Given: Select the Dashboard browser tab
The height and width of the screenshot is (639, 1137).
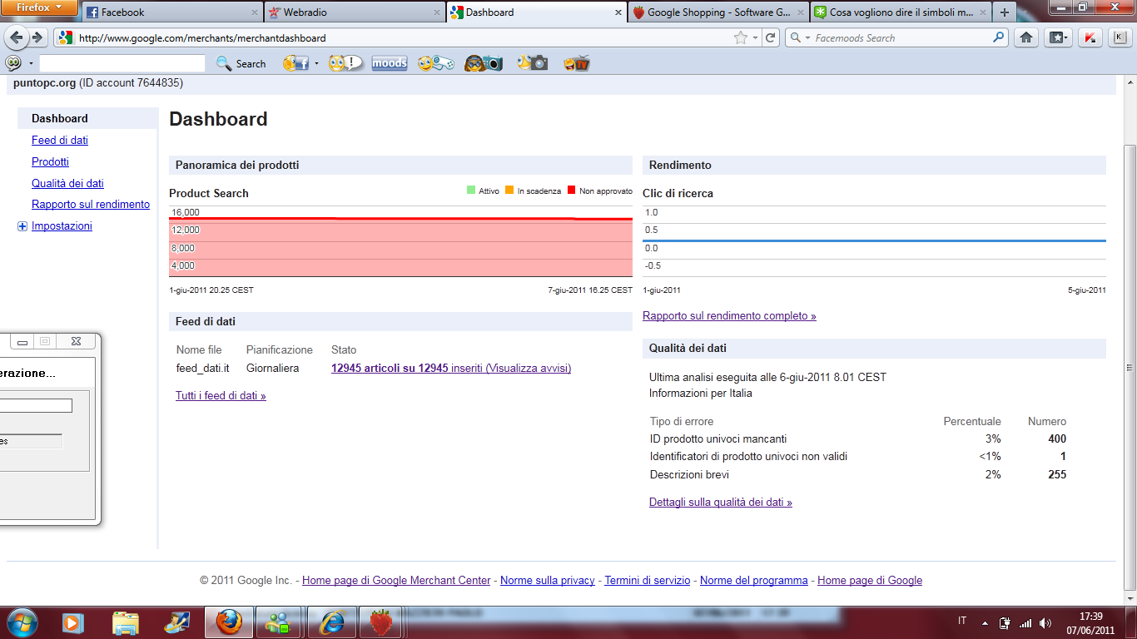Looking at the screenshot, I should tap(536, 12).
